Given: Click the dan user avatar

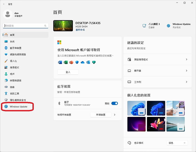Looking at the screenshot, I should (8, 14).
